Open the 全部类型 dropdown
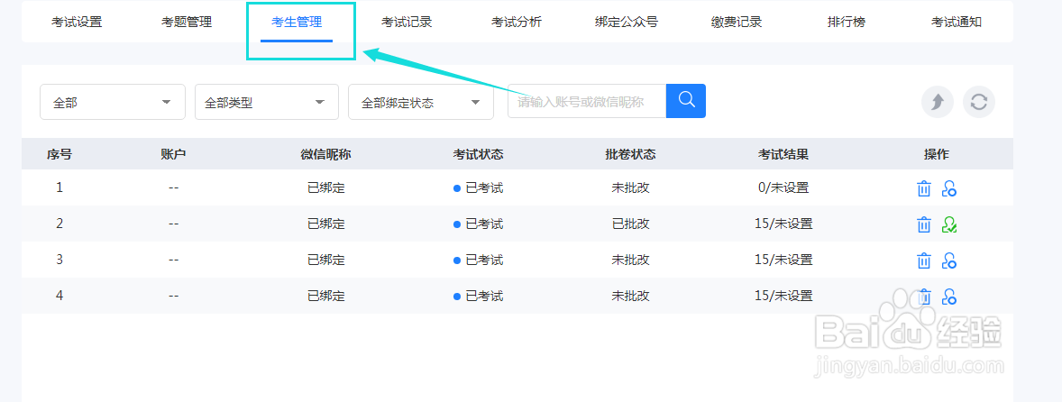1062x402 pixels. (267, 102)
